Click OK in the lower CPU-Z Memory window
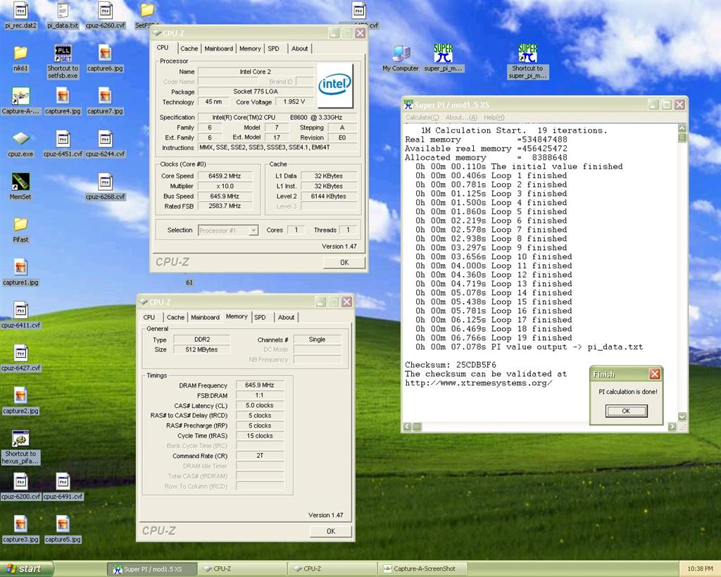Screen dimensions: 721x577 pos(331,531)
